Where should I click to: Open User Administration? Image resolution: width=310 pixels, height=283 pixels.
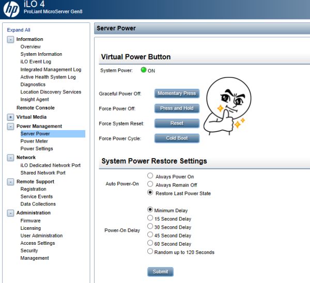pyautogui.click(x=41, y=236)
